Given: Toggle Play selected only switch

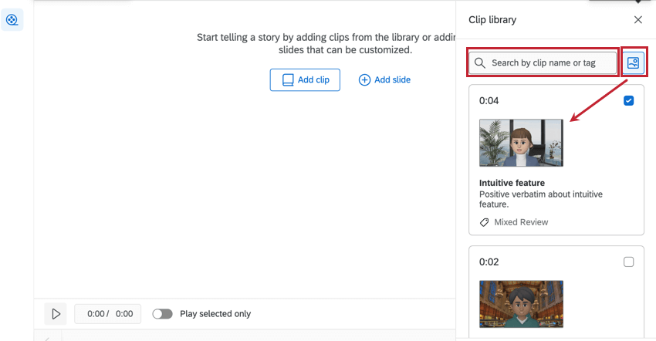Looking at the screenshot, I should (162, 314).
